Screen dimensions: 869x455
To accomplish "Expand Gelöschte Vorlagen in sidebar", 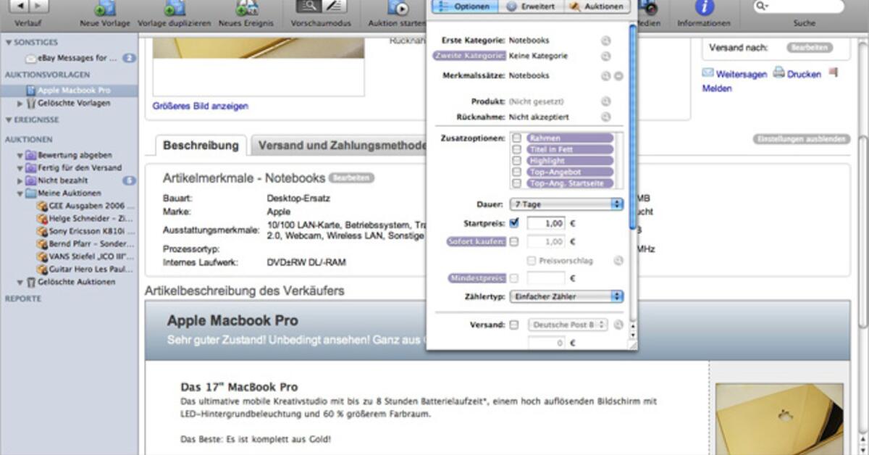I will pyautogui.click(x=20, y=104).
